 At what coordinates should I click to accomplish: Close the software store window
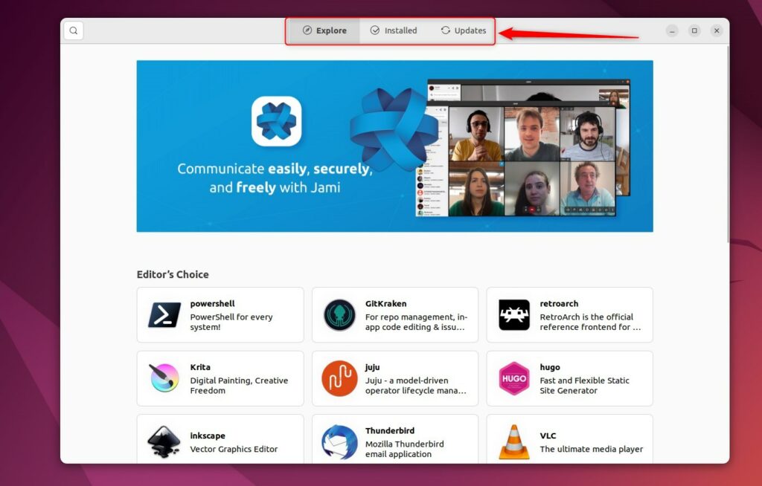(x=717, y=30)
